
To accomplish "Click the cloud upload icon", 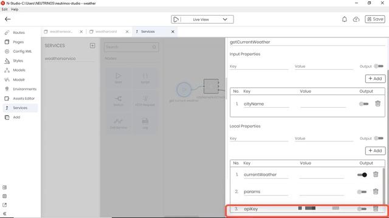I will click(356, 19).
